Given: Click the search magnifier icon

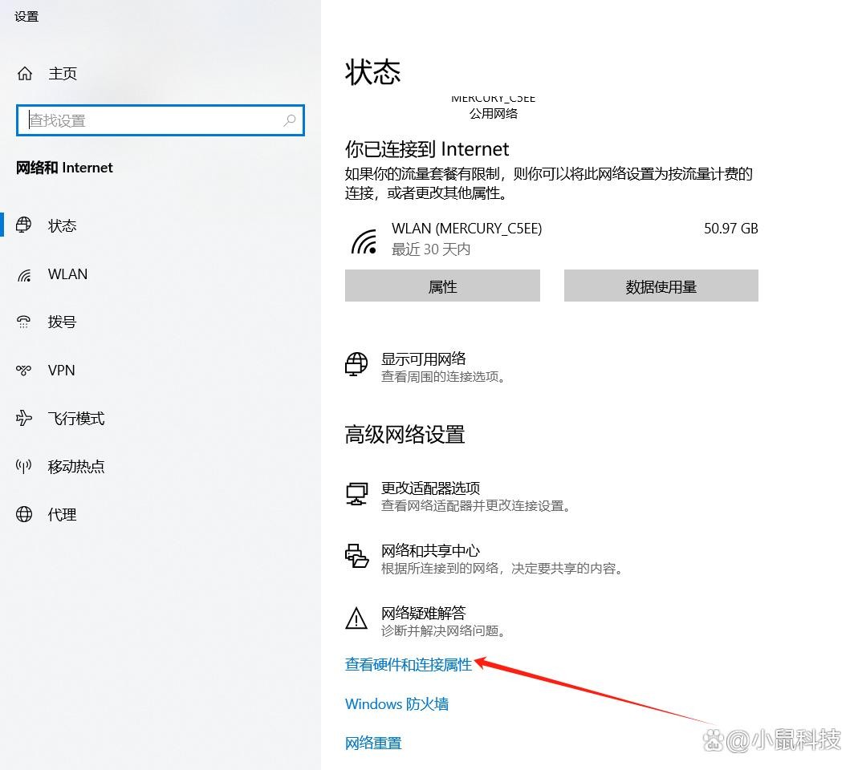Looking at the screenshot, I should [290, 120].
